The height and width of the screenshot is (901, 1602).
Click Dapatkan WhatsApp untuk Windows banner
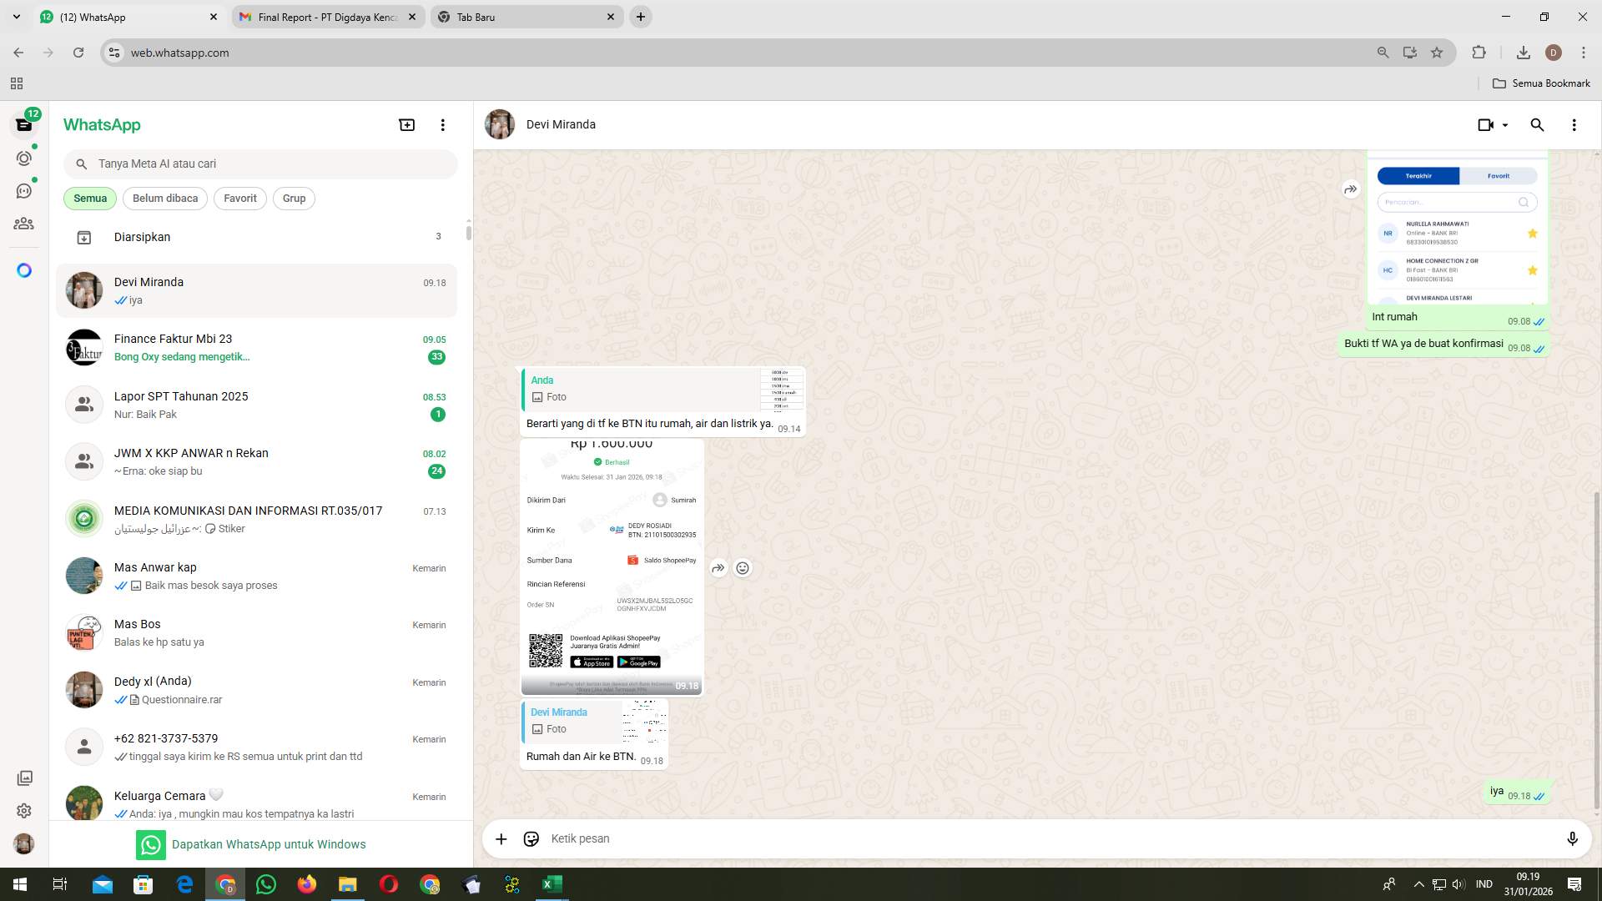click(x=268, y=843)
